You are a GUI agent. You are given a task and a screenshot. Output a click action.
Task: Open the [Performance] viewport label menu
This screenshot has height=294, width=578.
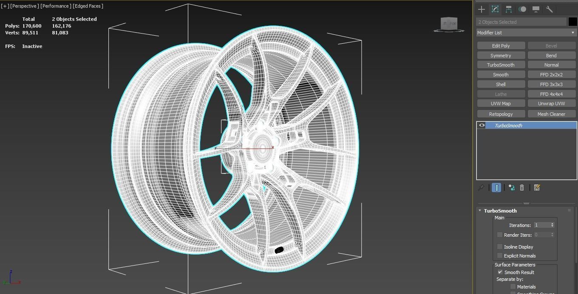56,6
